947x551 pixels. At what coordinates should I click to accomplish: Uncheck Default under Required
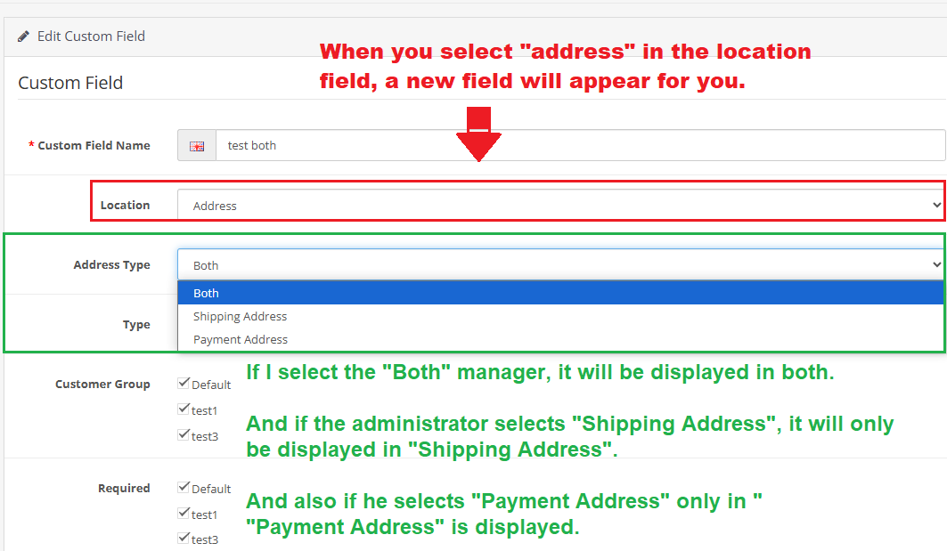(x=184, y=488)
